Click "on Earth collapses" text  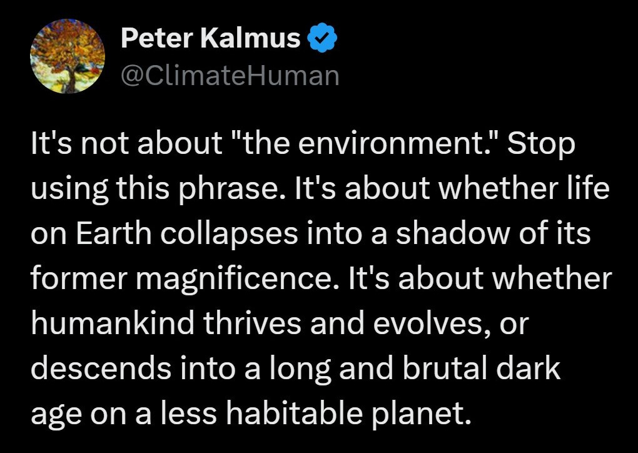click(165, 235)
